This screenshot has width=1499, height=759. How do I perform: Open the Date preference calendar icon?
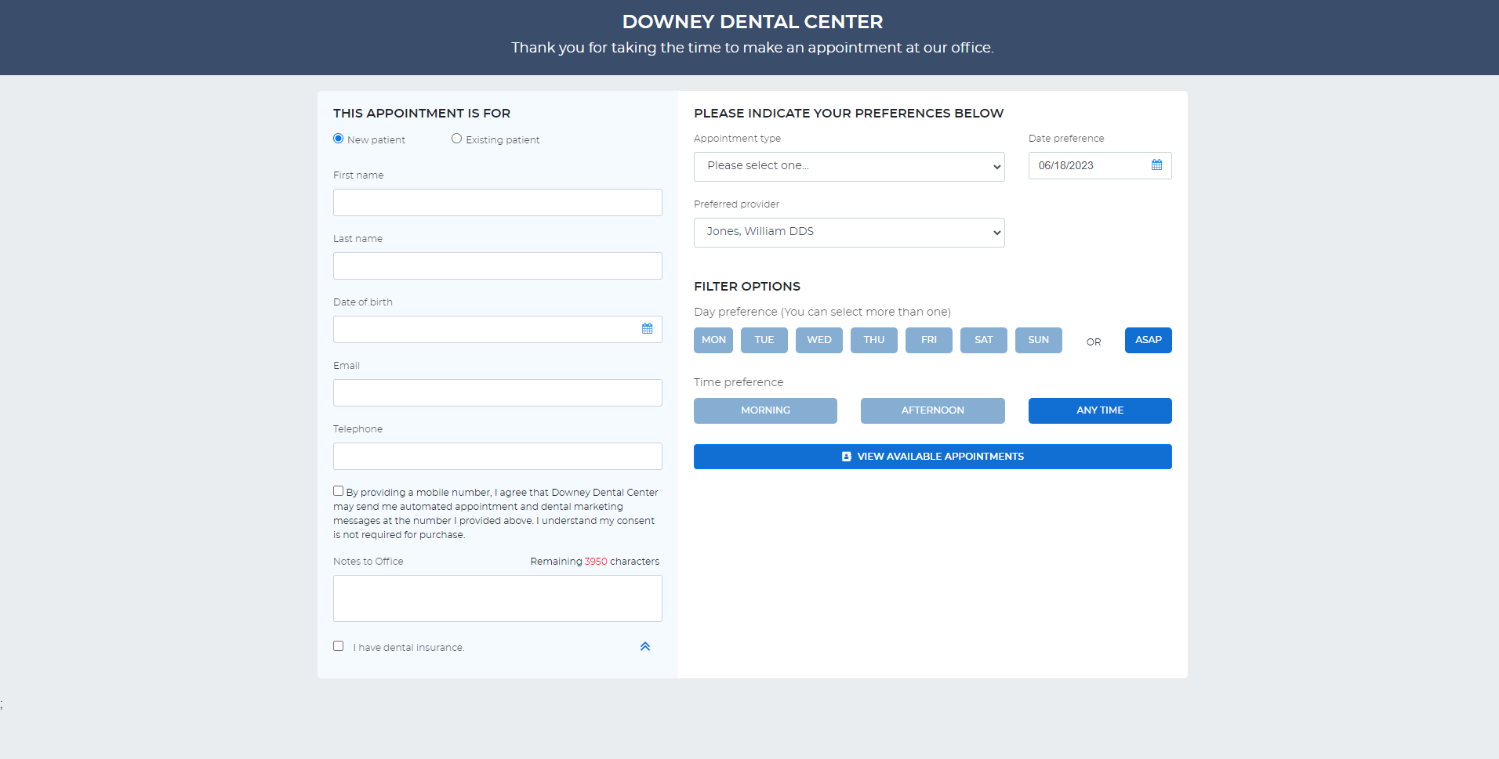pyautogui.click(x=1156, y=165)
